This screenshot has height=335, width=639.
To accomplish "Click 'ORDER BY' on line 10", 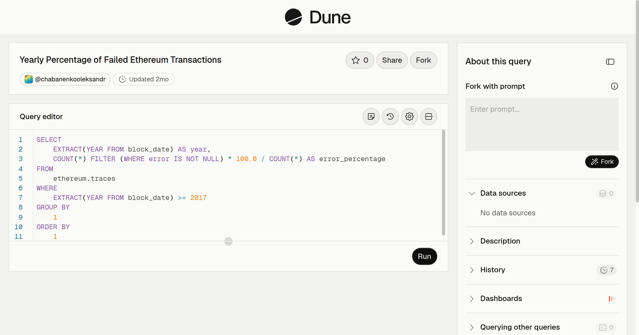I will pos(53,227).
